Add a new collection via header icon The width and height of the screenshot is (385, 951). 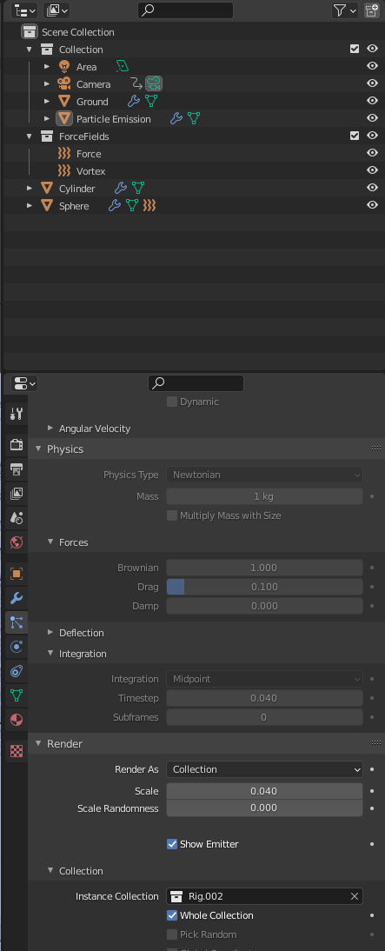pos(372,10)
